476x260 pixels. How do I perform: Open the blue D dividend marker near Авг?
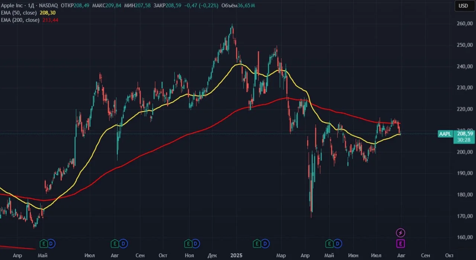click(124, 244)
